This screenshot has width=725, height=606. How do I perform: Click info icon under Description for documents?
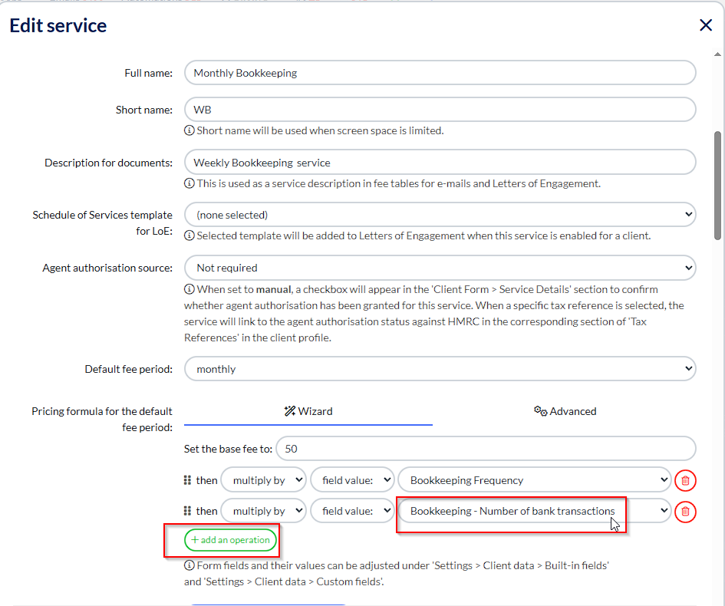tap(189, 183)
